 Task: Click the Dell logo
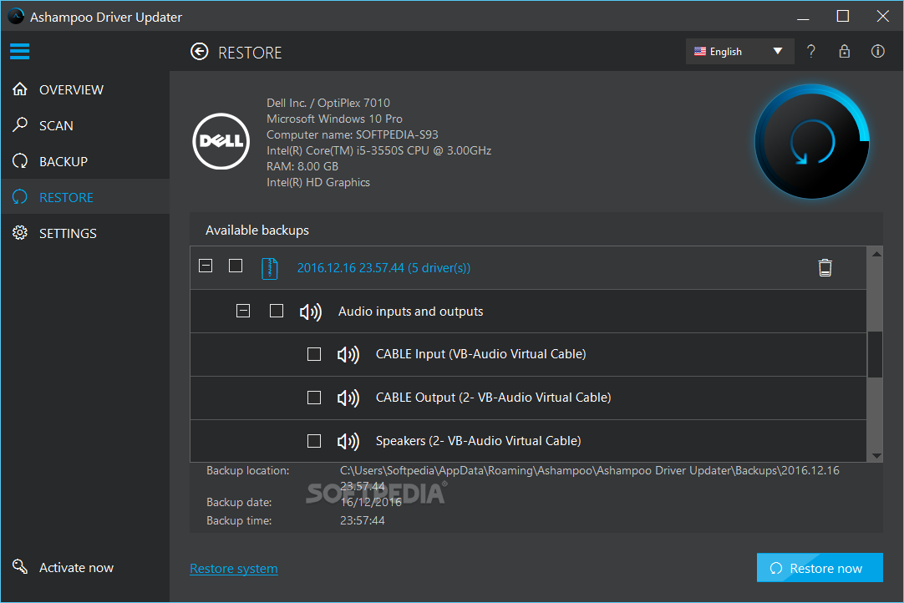(221, 141)
